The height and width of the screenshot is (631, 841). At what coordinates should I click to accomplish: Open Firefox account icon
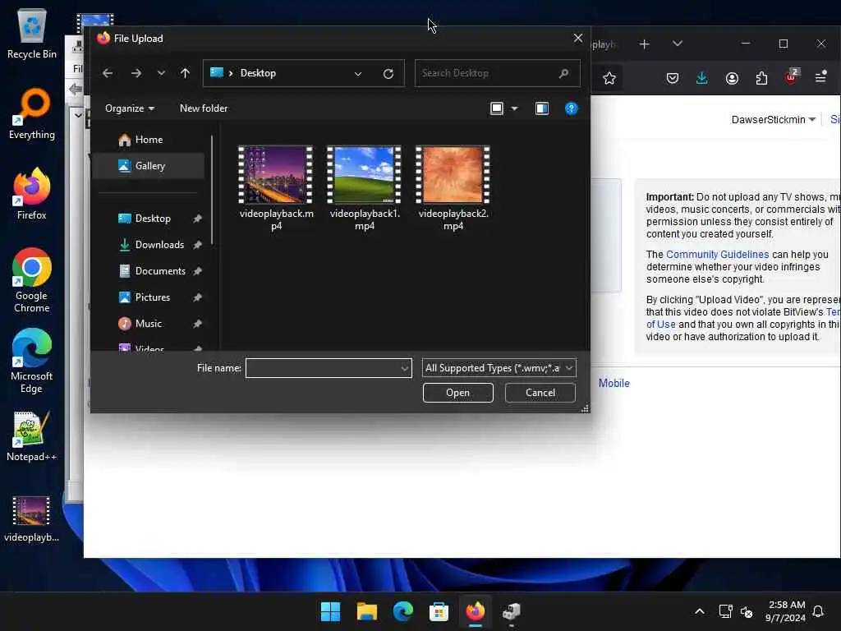(732, 78)
